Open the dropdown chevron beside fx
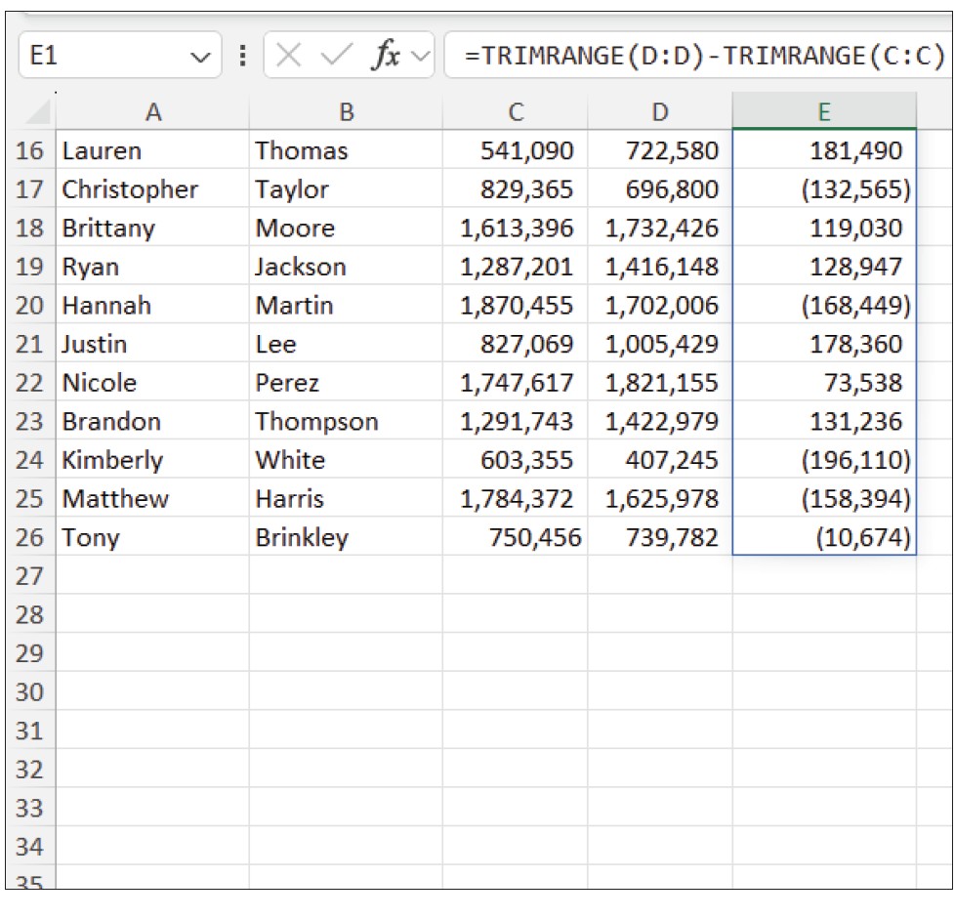 (x=422, y=57)
